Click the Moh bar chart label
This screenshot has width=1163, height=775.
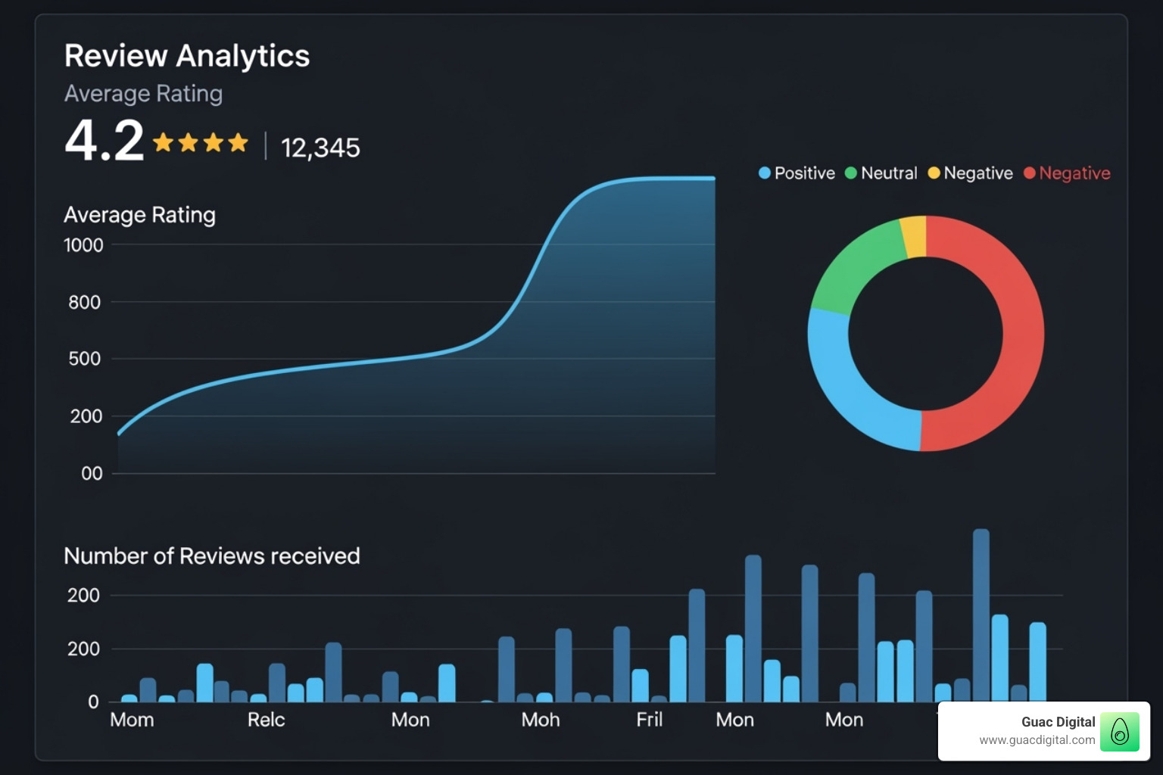(x=541, y=720)
